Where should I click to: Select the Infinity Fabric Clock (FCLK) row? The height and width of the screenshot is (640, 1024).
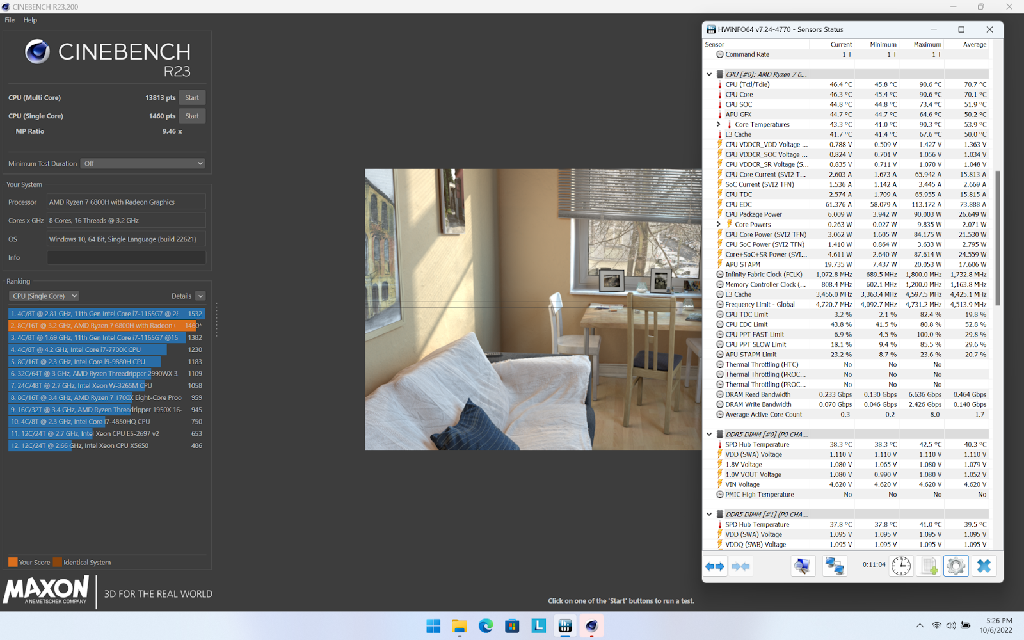point(847,275)
